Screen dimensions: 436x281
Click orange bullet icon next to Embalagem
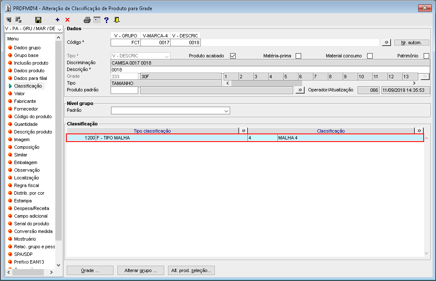(x=10, y=162)
